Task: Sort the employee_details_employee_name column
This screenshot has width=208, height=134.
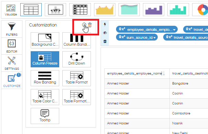Action: click(163, 73)
